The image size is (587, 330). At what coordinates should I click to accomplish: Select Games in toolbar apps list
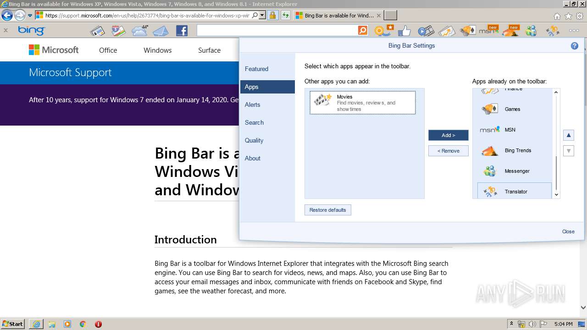tap(515, 109)
